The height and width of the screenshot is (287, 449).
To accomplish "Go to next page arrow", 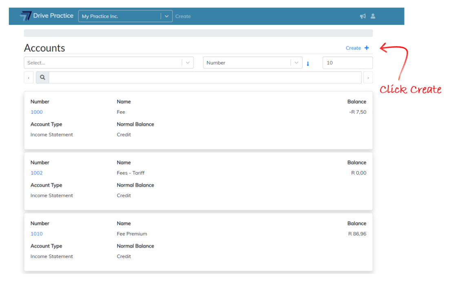I will [x=368, y=77].
